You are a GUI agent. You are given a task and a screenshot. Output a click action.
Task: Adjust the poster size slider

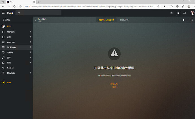click(x=185, y=20)
